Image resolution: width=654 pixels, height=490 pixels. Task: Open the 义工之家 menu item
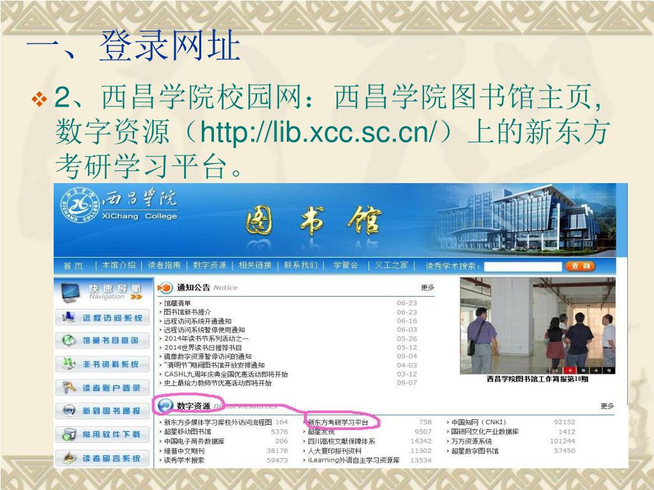pyautogui.click(x=392, y=265)
